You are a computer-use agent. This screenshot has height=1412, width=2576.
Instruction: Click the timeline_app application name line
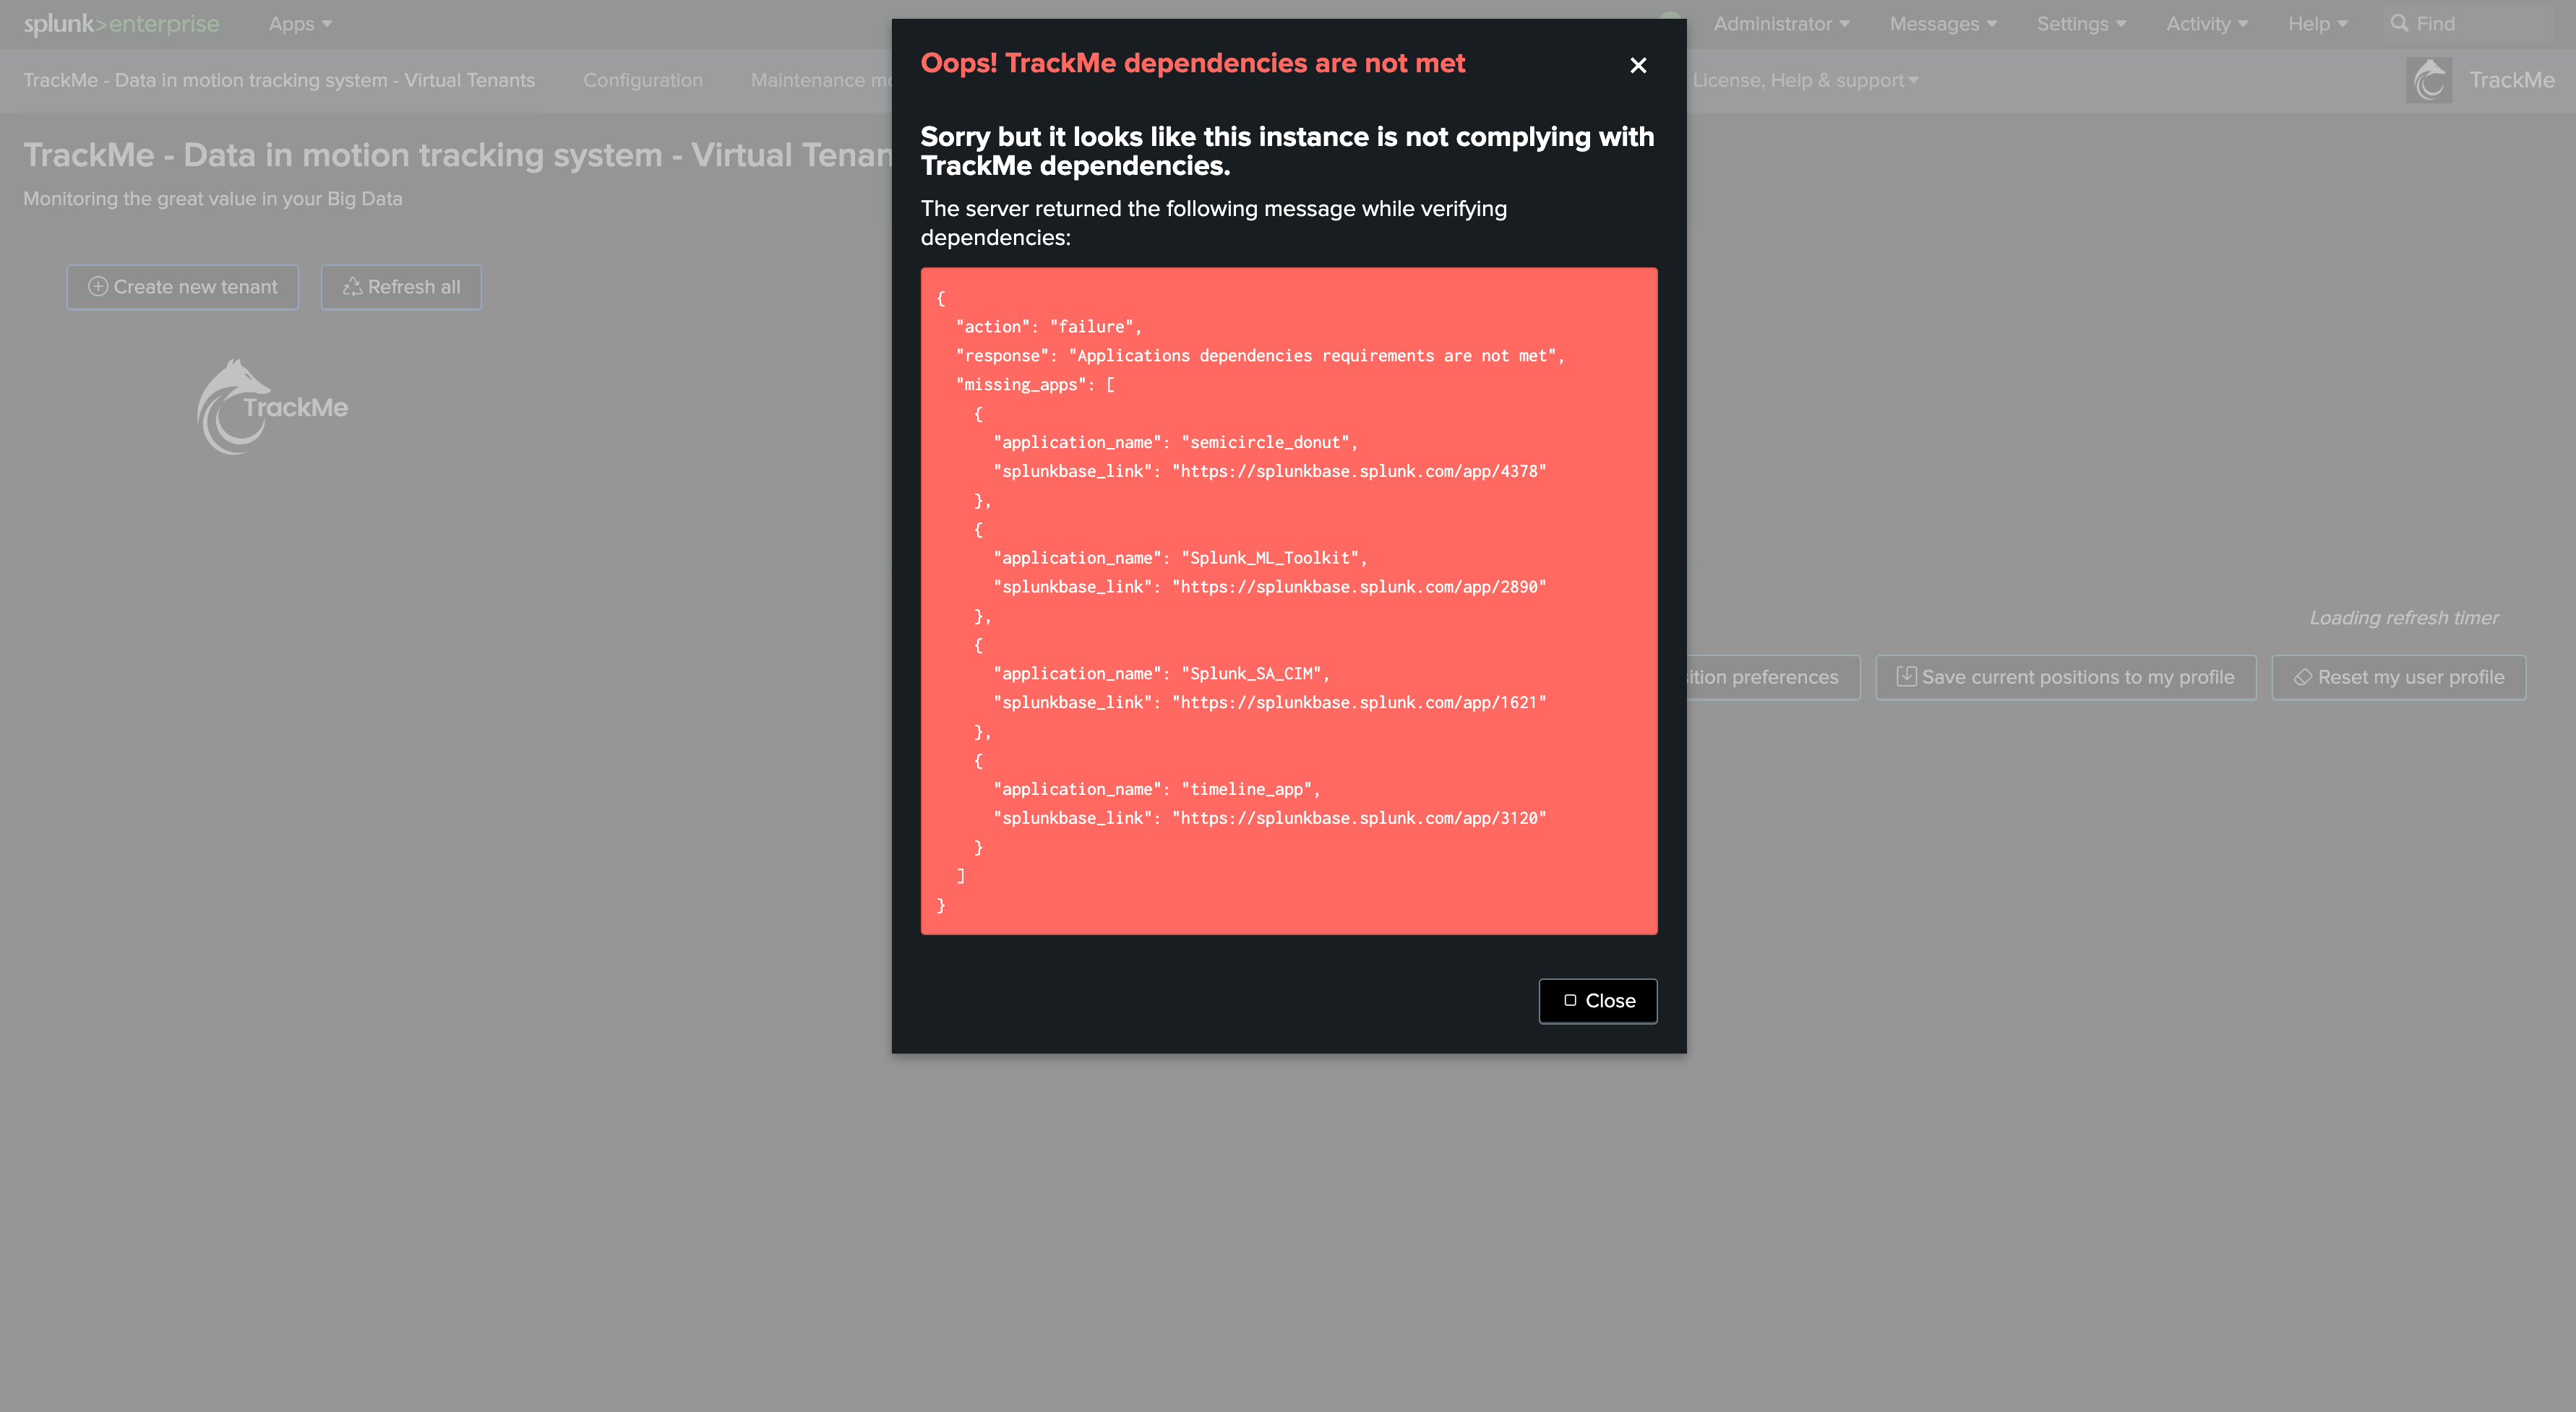pos(1157,789)
